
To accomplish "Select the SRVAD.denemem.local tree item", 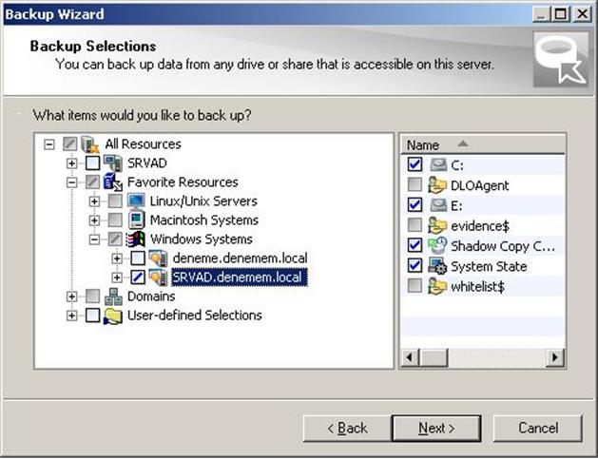I will 240,277.
